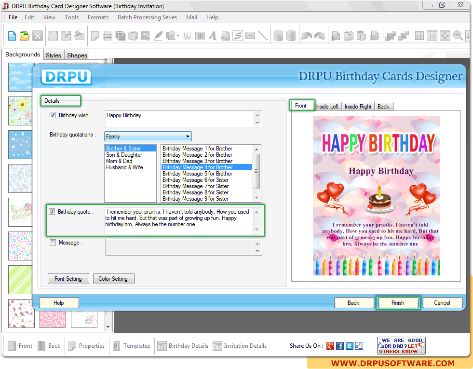The image size is (473, 369).
Task: Uncheck the Birthday quote checkbox
Action: pyautogui.click(x=52, y=212)
